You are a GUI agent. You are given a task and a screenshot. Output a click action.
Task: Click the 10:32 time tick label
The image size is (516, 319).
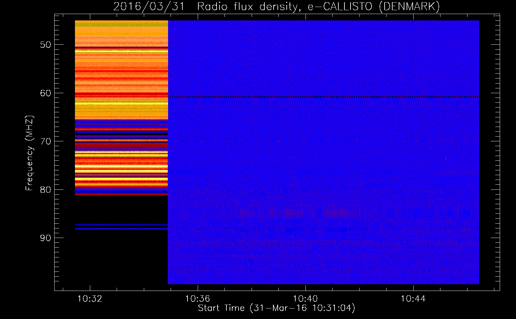point(90,299)
